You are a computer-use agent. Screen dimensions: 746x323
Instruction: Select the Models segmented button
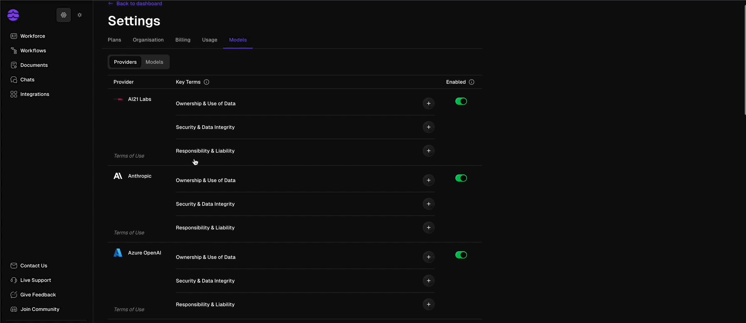[x=154, y=62]
